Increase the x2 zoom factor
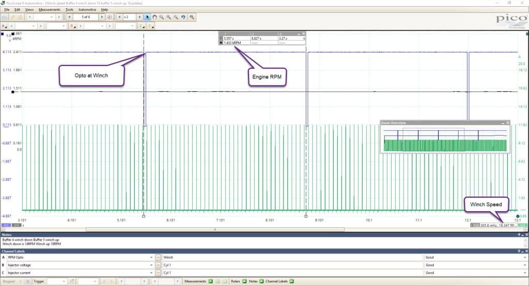This screenshot has height=286, width=529. click(x=139, y=17)
